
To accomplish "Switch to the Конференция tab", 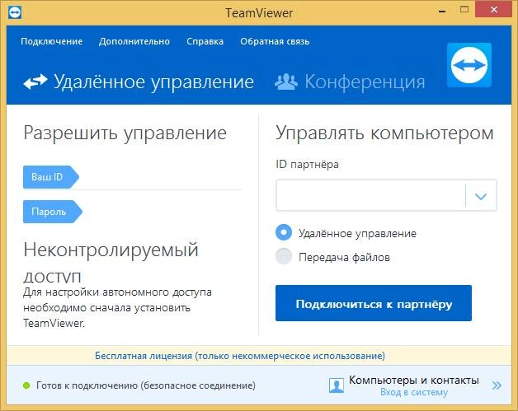I will (350, 82).
